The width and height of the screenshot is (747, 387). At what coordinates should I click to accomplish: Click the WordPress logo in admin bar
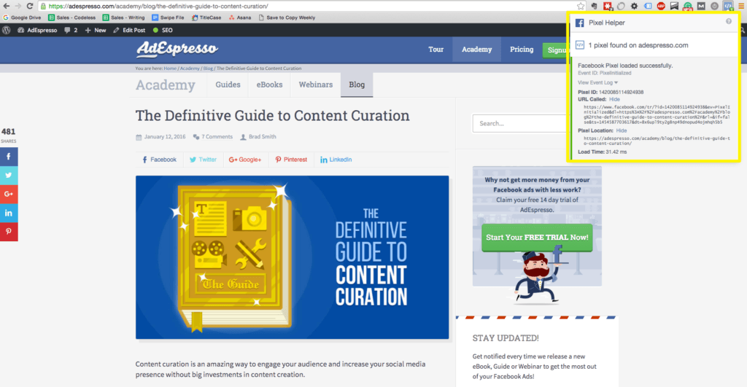(x=6, y=30)
